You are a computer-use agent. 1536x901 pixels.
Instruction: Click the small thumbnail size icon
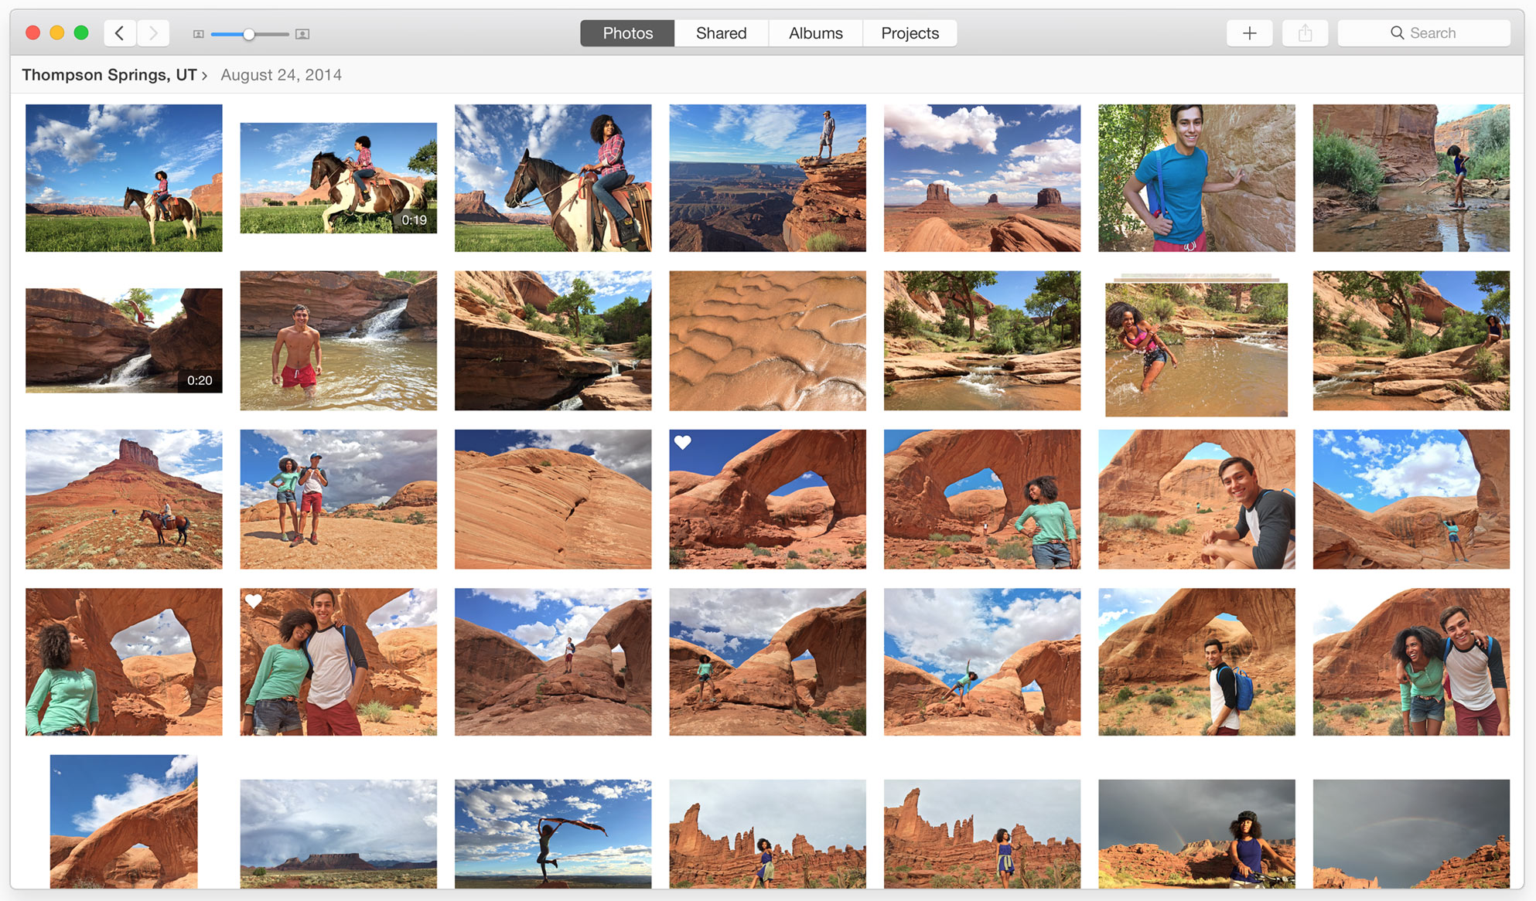coord(198,34)
